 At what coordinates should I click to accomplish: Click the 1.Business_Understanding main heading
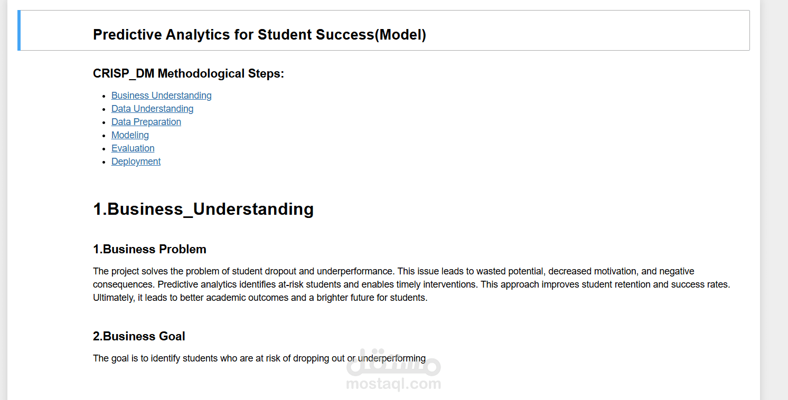(x=203, y=209)
